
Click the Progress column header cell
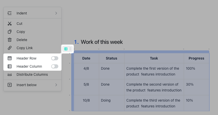click(196, 58)
